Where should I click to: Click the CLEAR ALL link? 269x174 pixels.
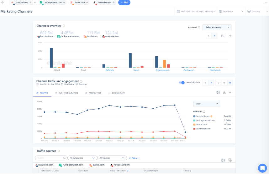click(x=134, y=158)
